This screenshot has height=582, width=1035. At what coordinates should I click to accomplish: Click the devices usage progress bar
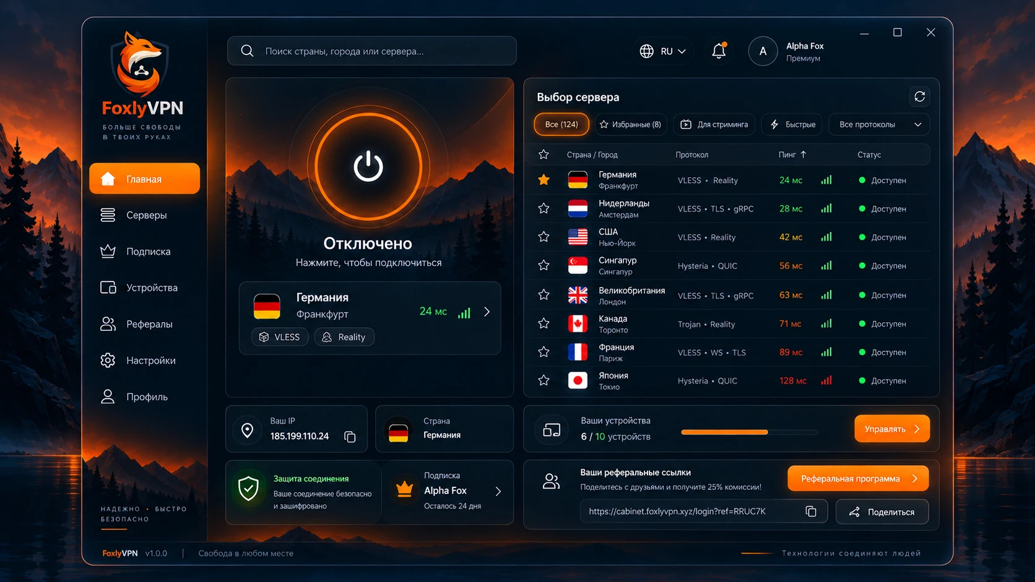tap(749, 432)
